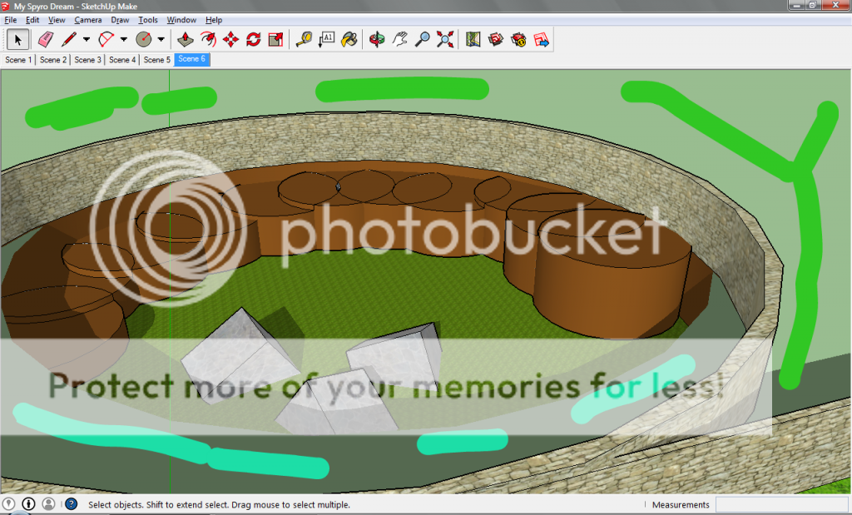The height and width of the screenshot is (515, 852).
Task: Click the Zoom Extents tool
Action: [x=445, y=39]
